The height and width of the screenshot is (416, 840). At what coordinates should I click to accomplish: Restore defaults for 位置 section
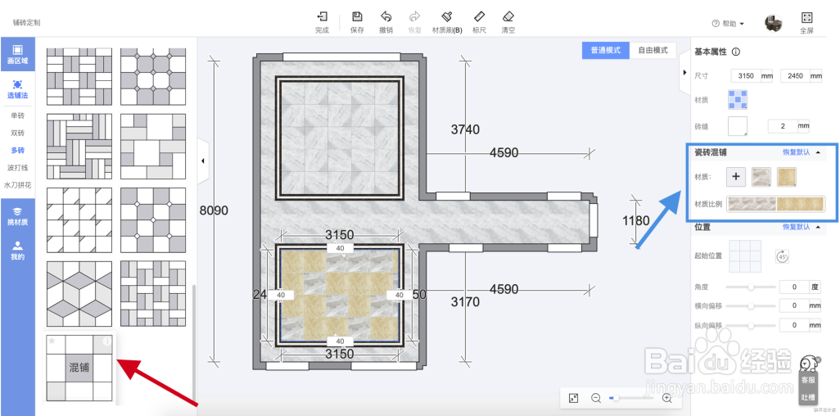(796, 227)
